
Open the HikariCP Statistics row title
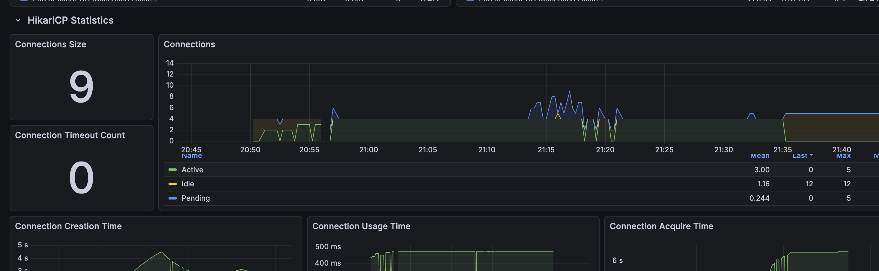70,20
